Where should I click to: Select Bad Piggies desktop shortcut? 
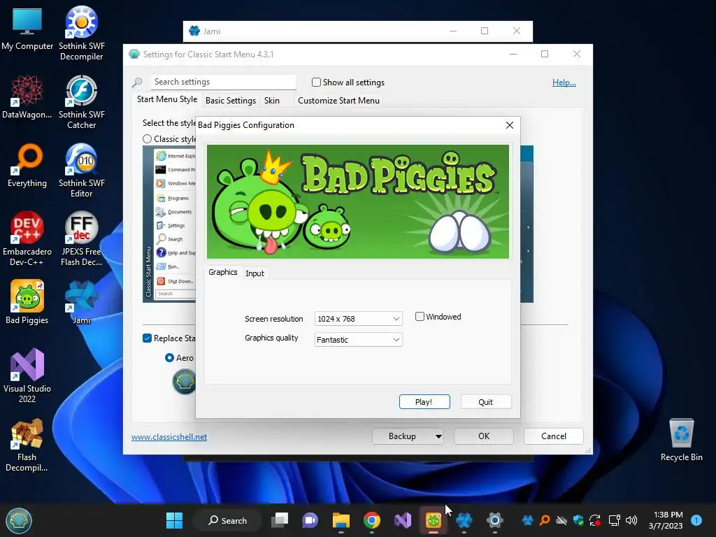pyautogui.click(x=27, y=302)
